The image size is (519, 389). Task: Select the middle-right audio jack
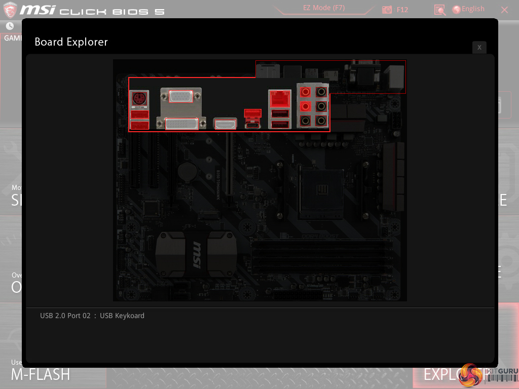click(x=321, y=106)
